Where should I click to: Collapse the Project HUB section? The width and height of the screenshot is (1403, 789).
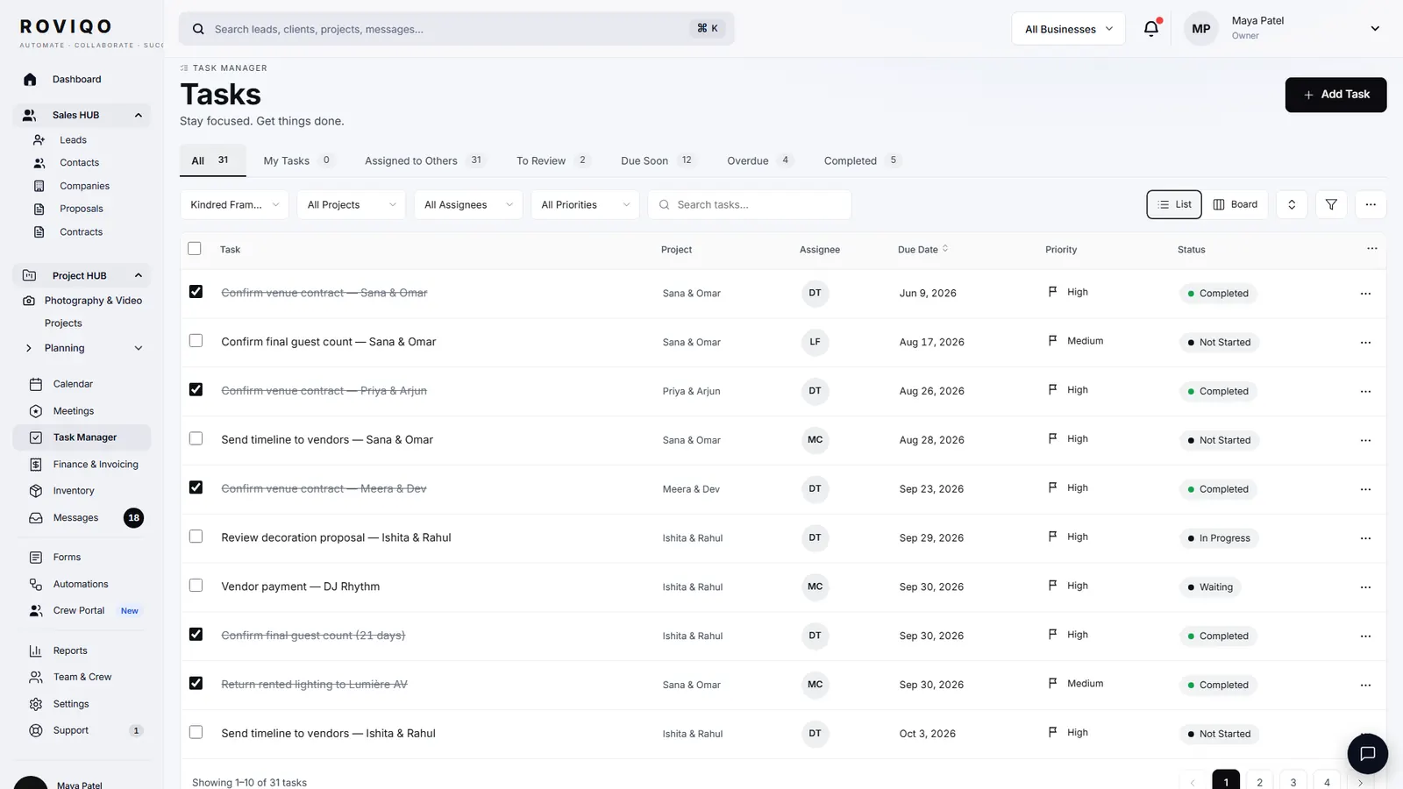coord(138,275)
